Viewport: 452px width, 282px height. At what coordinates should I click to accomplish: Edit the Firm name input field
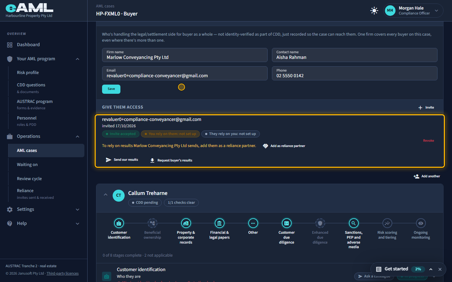click(185, 55)
